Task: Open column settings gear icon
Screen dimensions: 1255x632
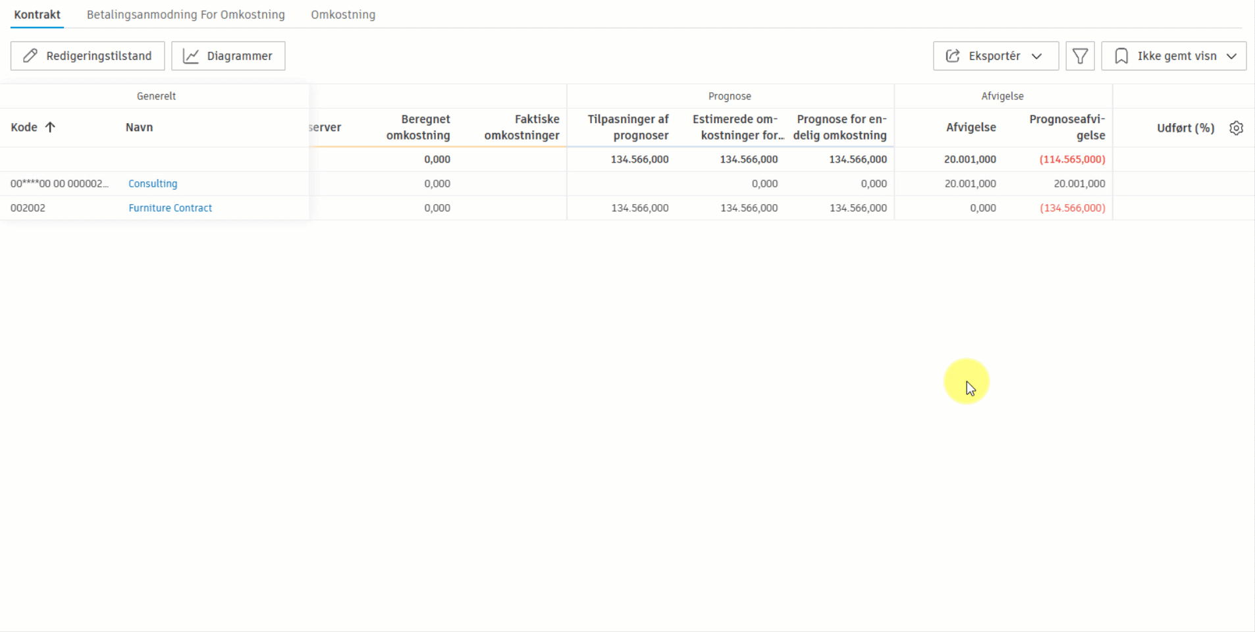Action: point(1236,128)
